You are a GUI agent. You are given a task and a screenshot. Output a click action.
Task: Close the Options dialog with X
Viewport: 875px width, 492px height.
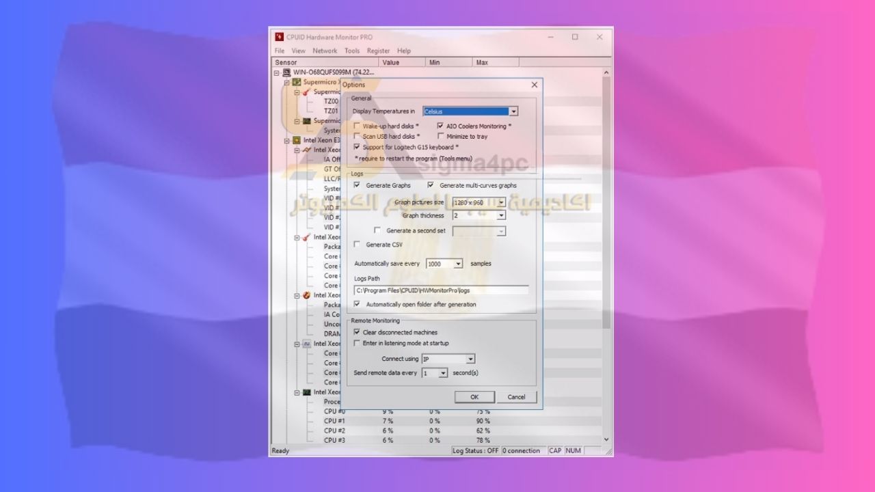(x=535, y=85)
